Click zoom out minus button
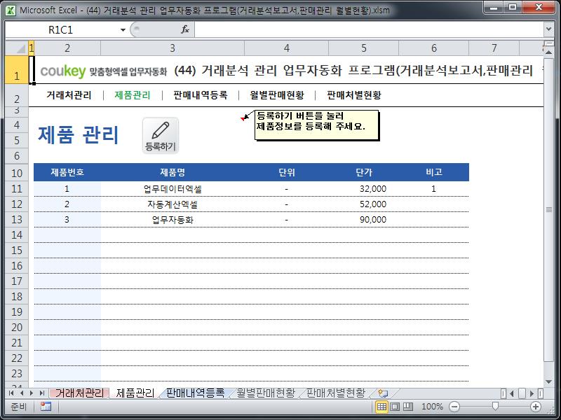Image resolution: width=561 pixels, height=420 pixels. point(454,407)
